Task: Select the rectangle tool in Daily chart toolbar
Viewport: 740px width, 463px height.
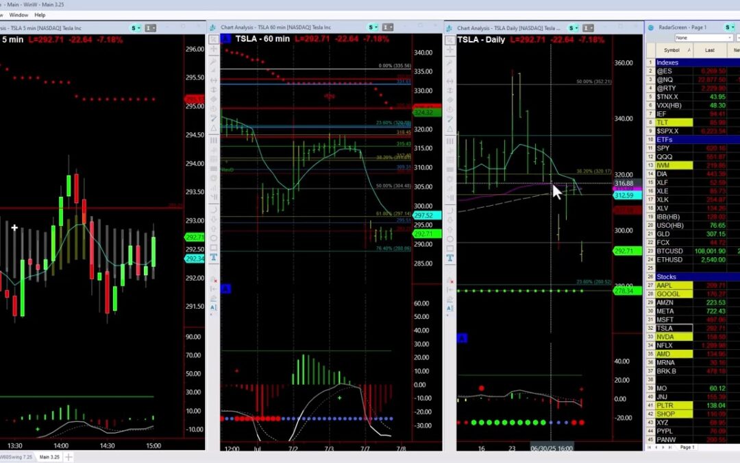Action: [x=449, y=248]
